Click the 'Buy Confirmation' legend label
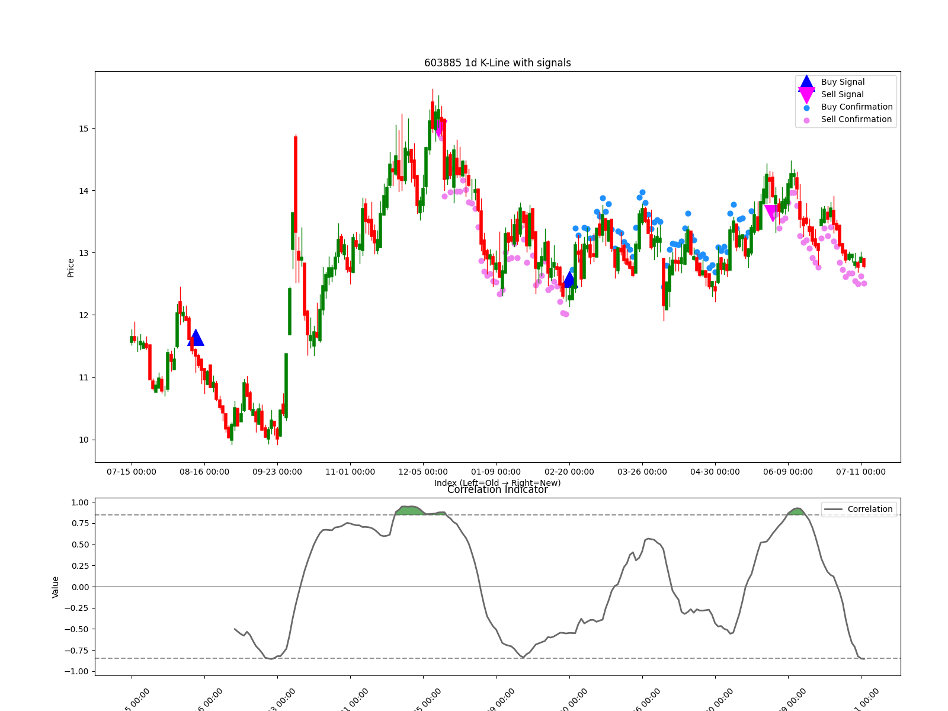This screenshot has width=948, height=711. click(857, 107)
